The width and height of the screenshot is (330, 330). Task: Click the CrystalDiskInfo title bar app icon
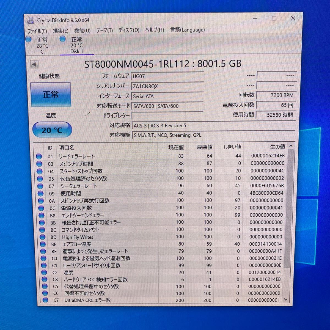(31, 20)
